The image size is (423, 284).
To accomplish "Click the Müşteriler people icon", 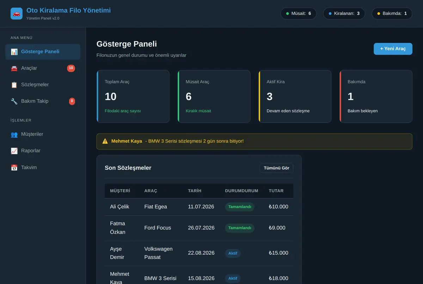I will click(14, 134).
